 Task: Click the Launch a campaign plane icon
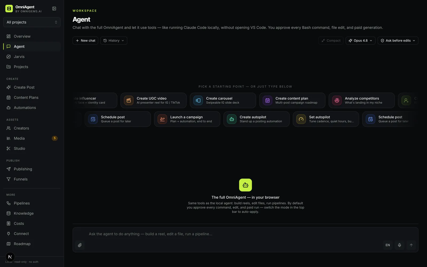coord(162,119)
